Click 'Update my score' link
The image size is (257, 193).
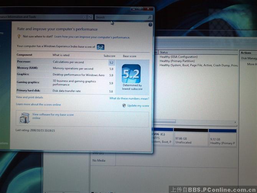[x=138, y=106]
